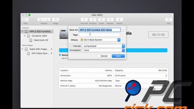Click the green zoom window button
194x109 pixels.
click(x=29, y=15)
